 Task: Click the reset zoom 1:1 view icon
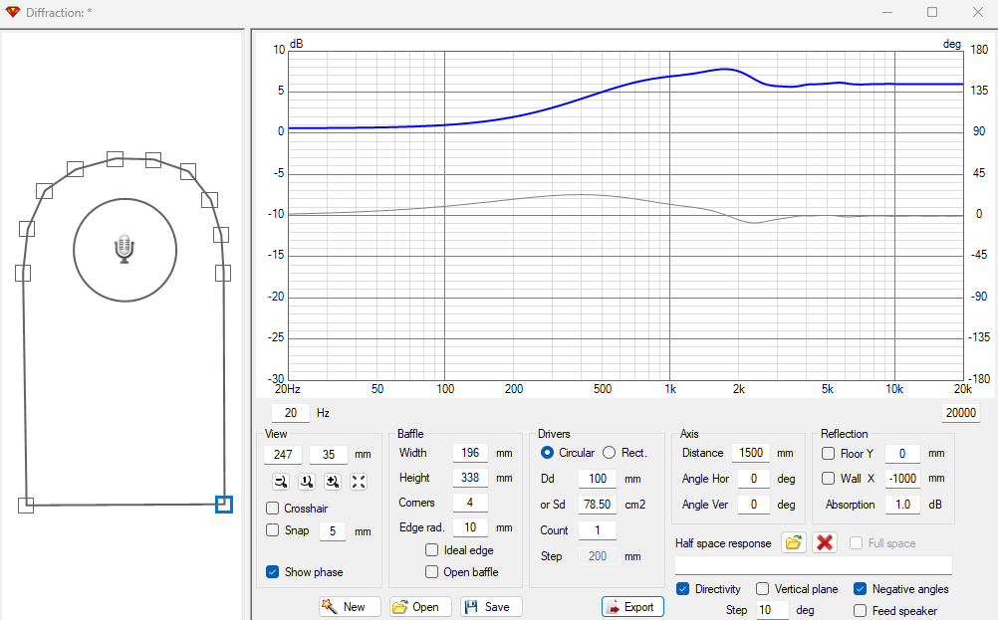[x=307, y=482]
